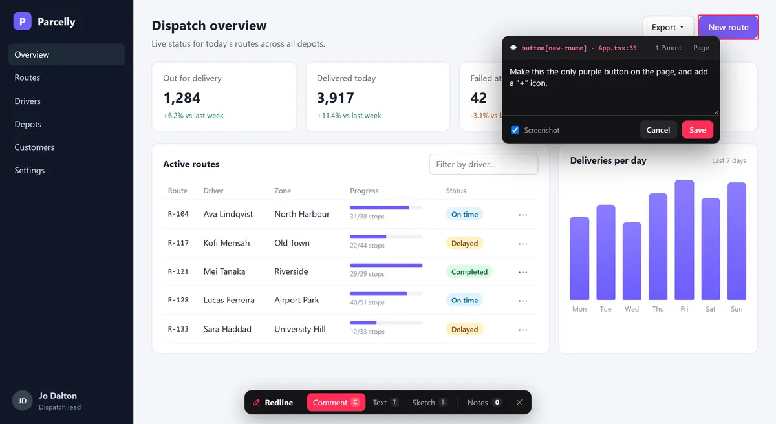Open the Export dropdown
Screen dimensions: 776x424
(668, 27)
